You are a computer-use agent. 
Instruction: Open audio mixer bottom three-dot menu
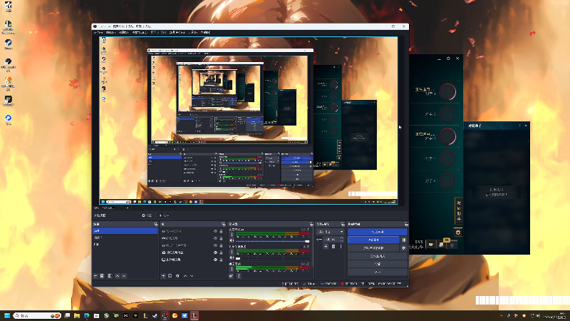239,276
